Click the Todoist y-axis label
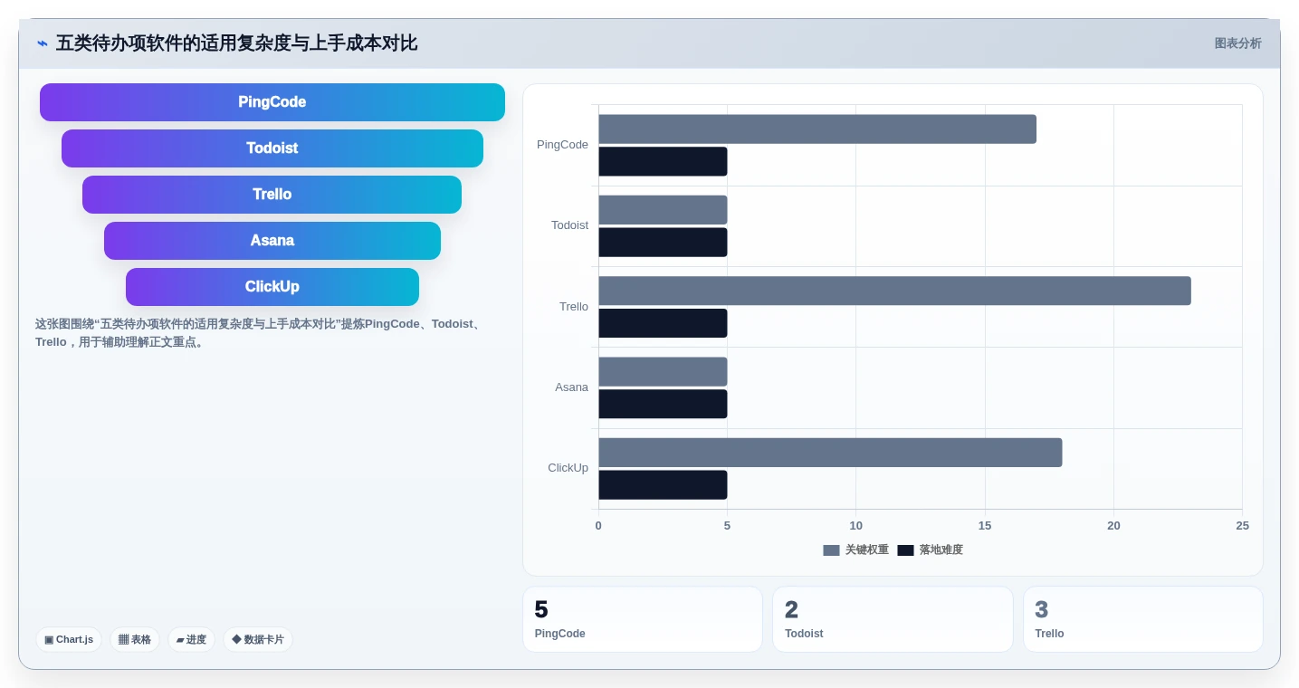Viewport: 1299px width, 688px height. [x=569, y=225]
